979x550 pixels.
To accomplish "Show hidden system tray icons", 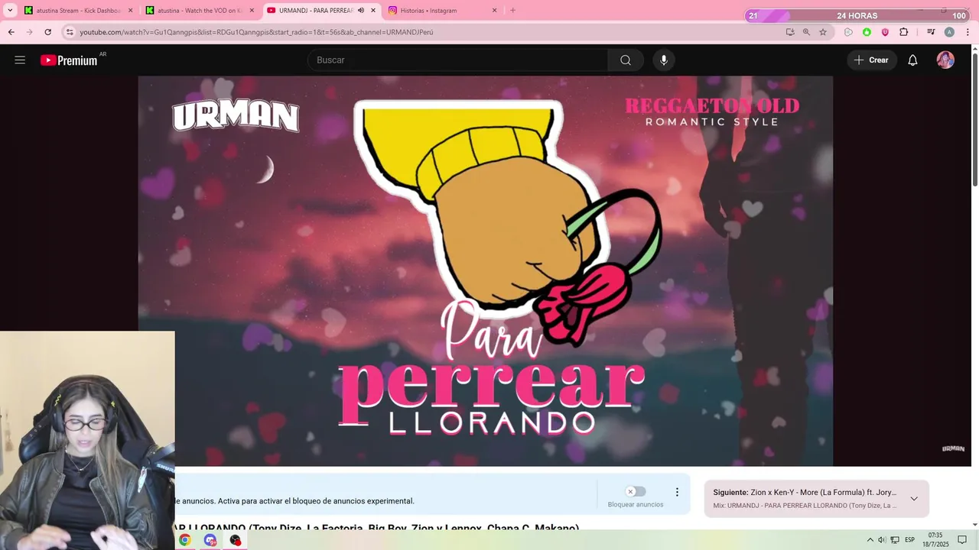I will tap(870, 540).
